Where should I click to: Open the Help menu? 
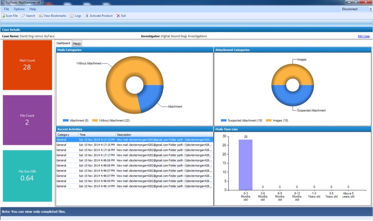point(33,9)
